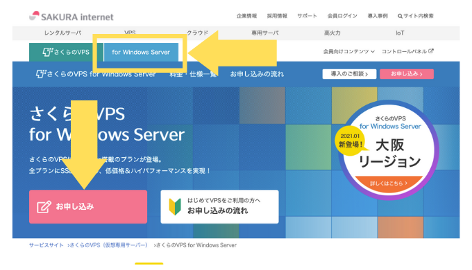Open サポート link in header
This screenshot has height=270, width=472.
point(307,16)
